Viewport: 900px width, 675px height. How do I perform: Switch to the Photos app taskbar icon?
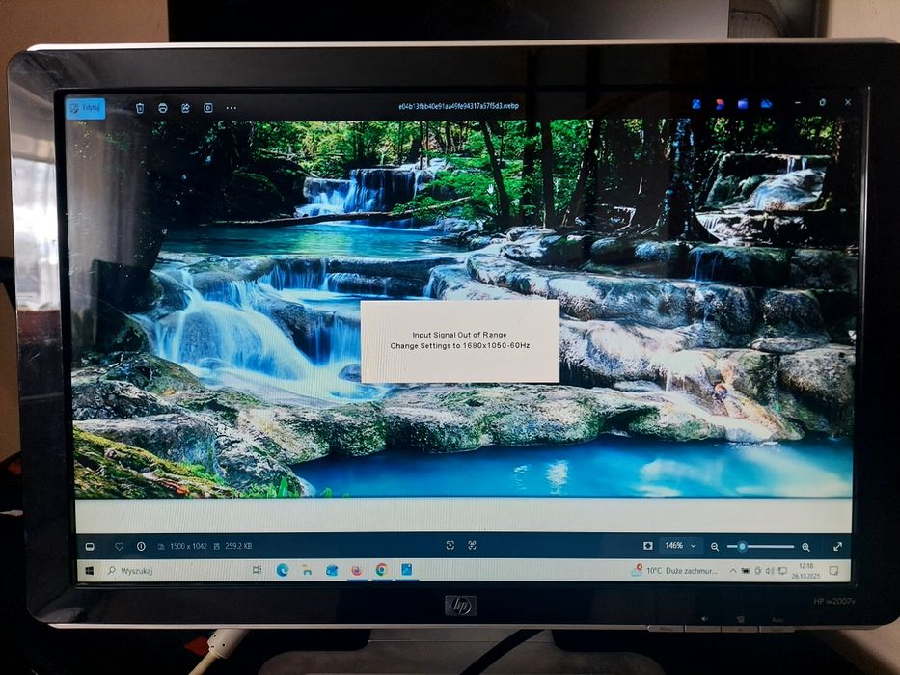(x=407, y=569)
